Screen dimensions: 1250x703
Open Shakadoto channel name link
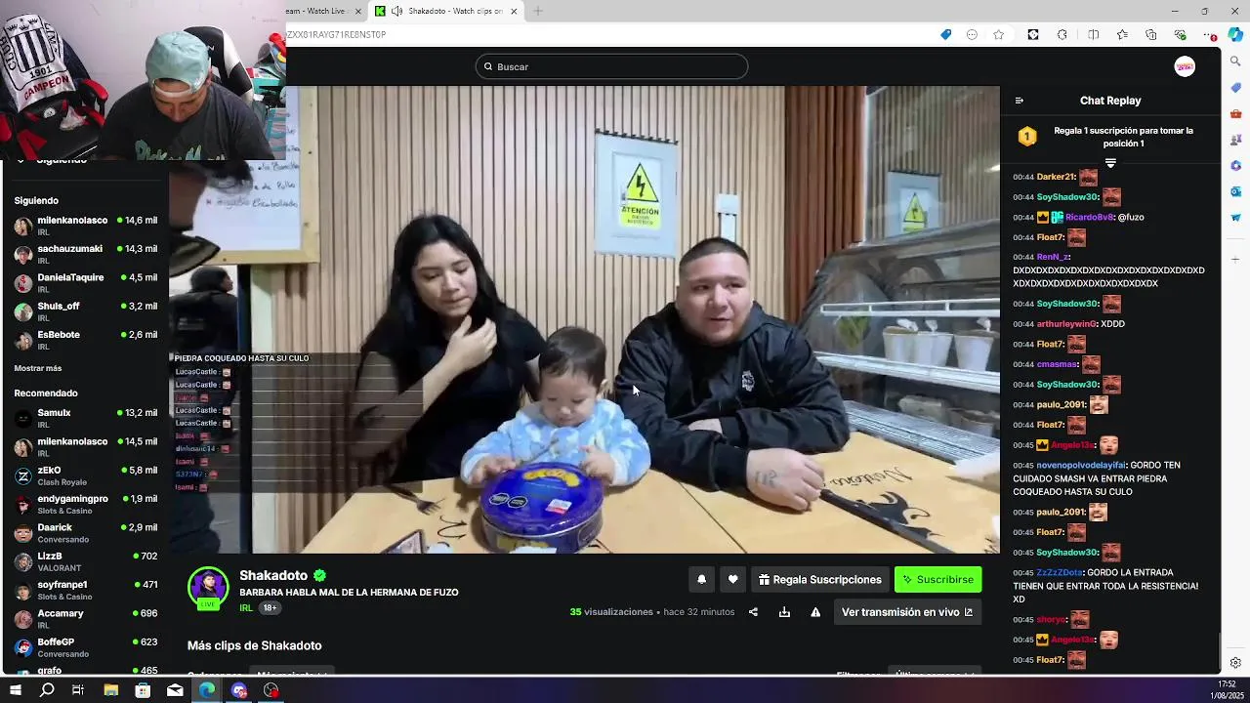(x=273, y=575)
